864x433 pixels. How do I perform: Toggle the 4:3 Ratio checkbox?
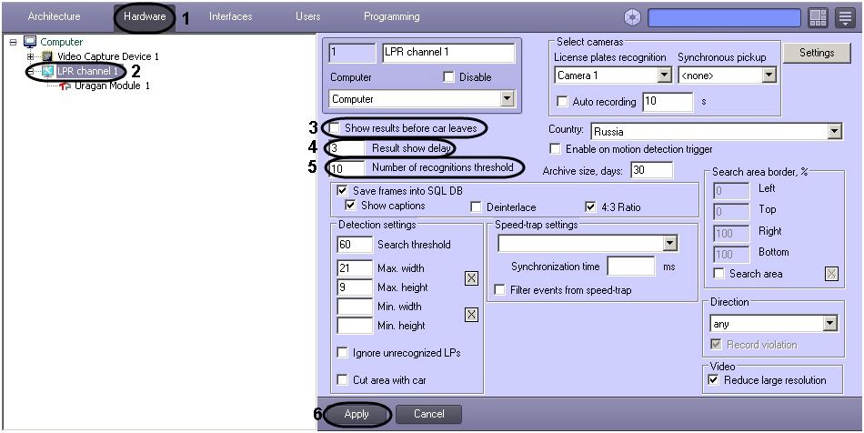pos(590,207)
